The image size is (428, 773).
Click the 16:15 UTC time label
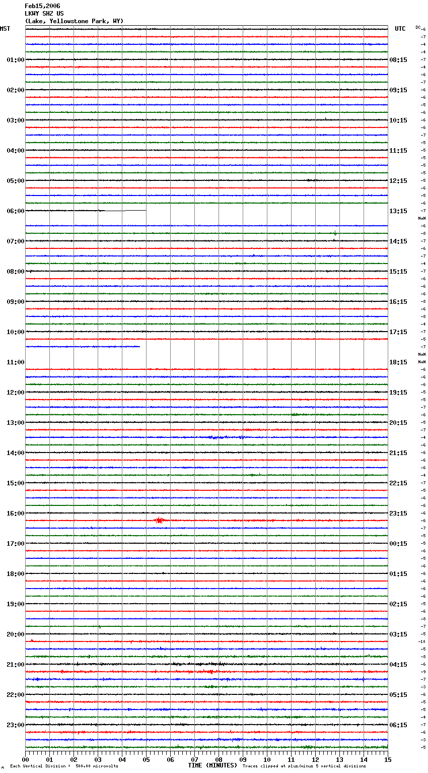pyautogui.click(x=398, y=302)
